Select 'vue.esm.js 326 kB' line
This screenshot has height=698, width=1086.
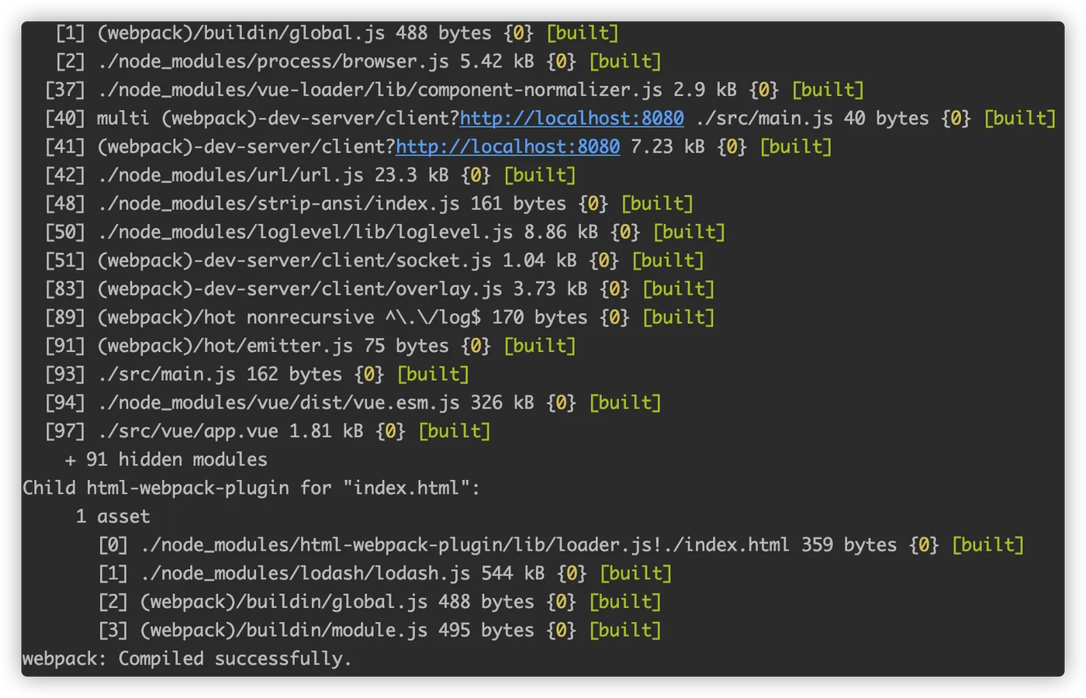[353, 403]
